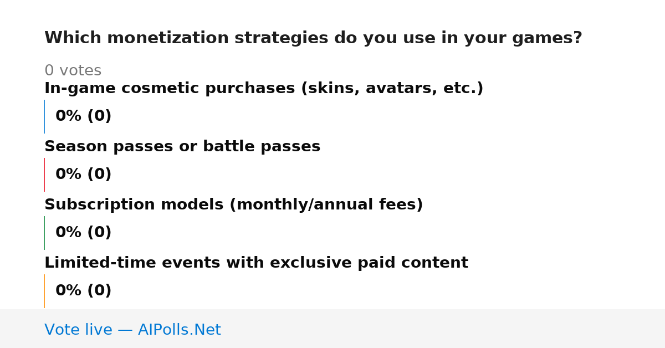Image resolution: width=665 pixels, height=348 pixels.
Task: Click 0% (0) result under limited-time events
Action: [83, 291]
